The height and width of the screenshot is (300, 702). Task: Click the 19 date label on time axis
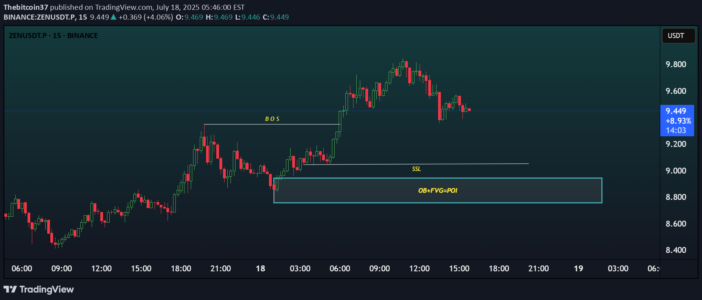[579, 269]
